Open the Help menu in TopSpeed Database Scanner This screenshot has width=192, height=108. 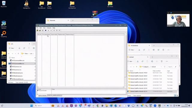[54, 28]
